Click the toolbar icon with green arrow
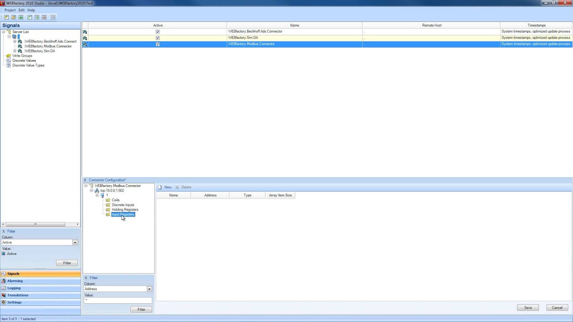This screenshot has height=322, width=573. coord(21,17)
